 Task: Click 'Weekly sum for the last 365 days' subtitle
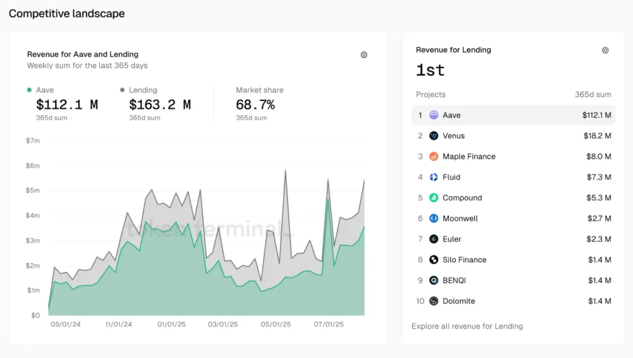pos(87,66)
